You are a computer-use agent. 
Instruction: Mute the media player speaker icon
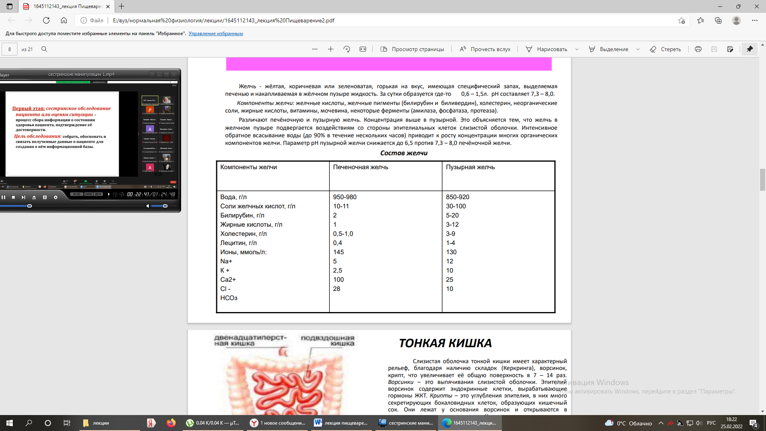point(147,206)
